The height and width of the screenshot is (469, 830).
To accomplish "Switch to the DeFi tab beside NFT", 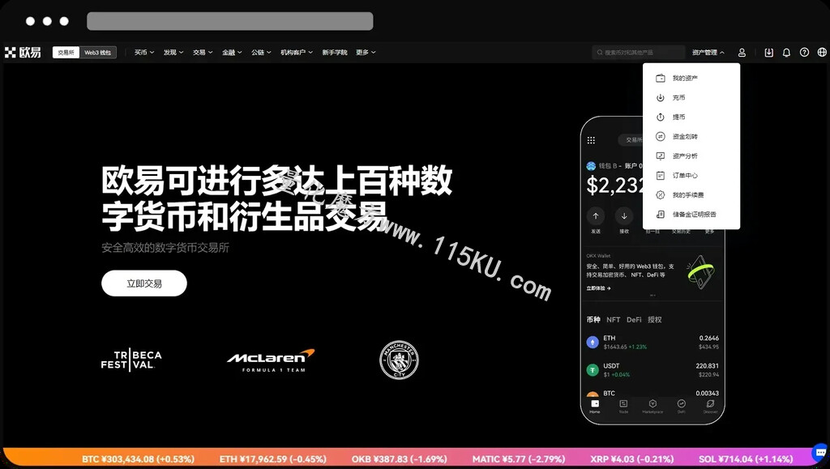I will click(634, 319).
